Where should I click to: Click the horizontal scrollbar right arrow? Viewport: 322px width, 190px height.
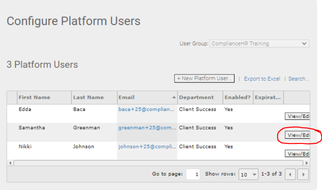[306, 163]
